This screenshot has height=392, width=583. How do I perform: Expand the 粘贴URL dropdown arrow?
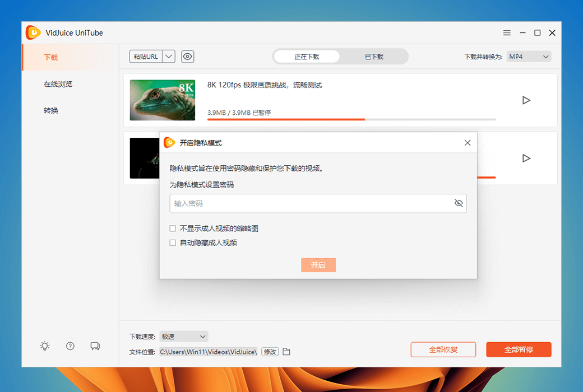[169, 57]
